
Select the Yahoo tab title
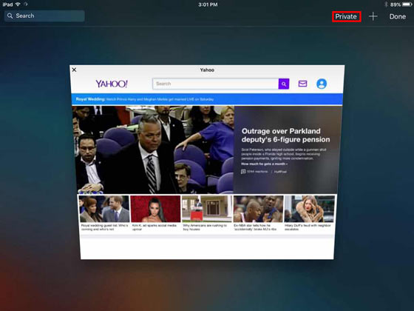(207, 70)
